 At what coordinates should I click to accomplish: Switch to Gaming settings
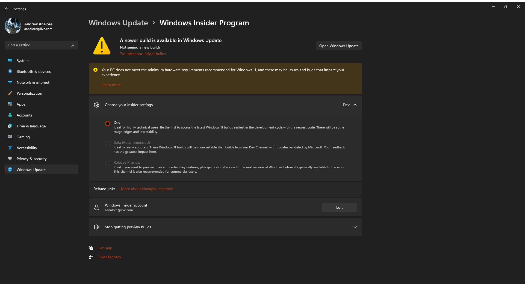41,137
